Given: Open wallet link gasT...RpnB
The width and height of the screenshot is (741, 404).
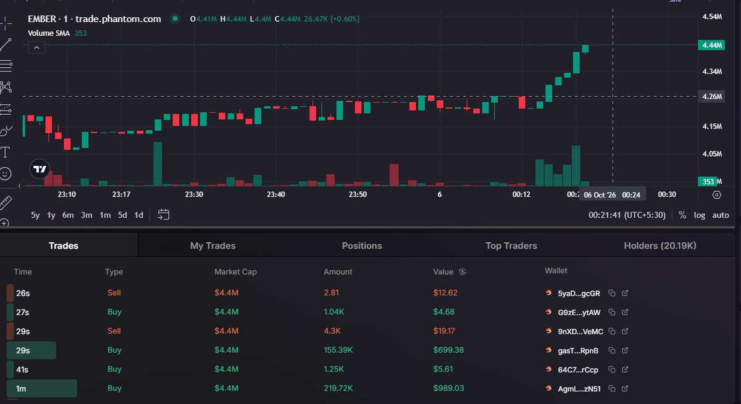Looking at the screenshot, I should [578, 350].
